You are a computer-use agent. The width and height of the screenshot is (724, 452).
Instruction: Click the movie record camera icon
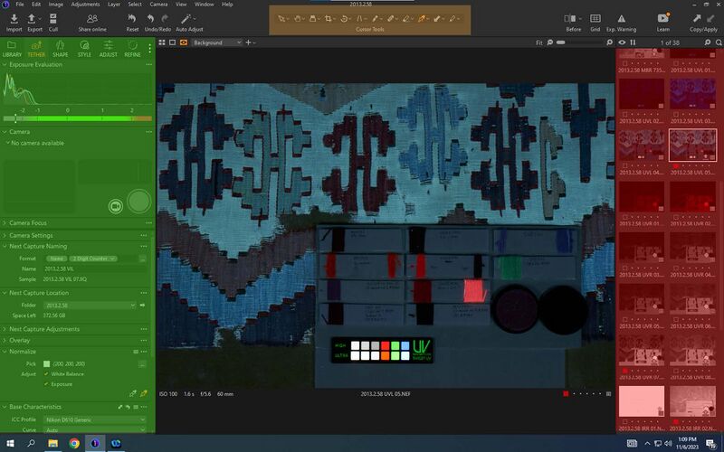click(116, 206)
